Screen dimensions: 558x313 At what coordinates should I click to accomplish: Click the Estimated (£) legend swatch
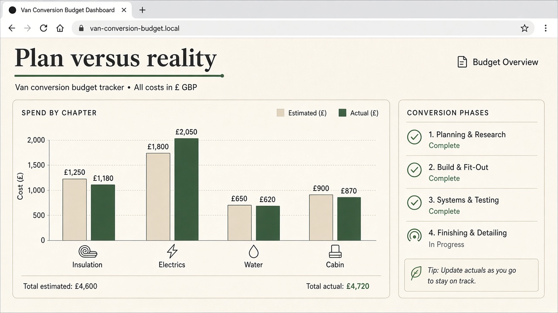tap(280, 113)
